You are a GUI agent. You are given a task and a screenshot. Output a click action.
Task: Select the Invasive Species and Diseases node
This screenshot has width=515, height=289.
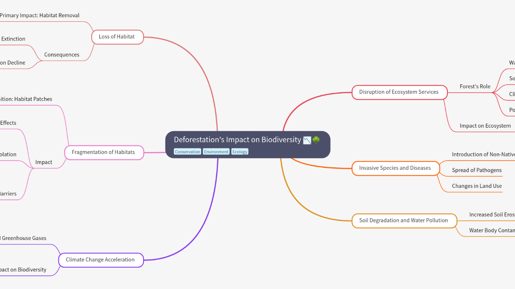(x=396, y=168)
